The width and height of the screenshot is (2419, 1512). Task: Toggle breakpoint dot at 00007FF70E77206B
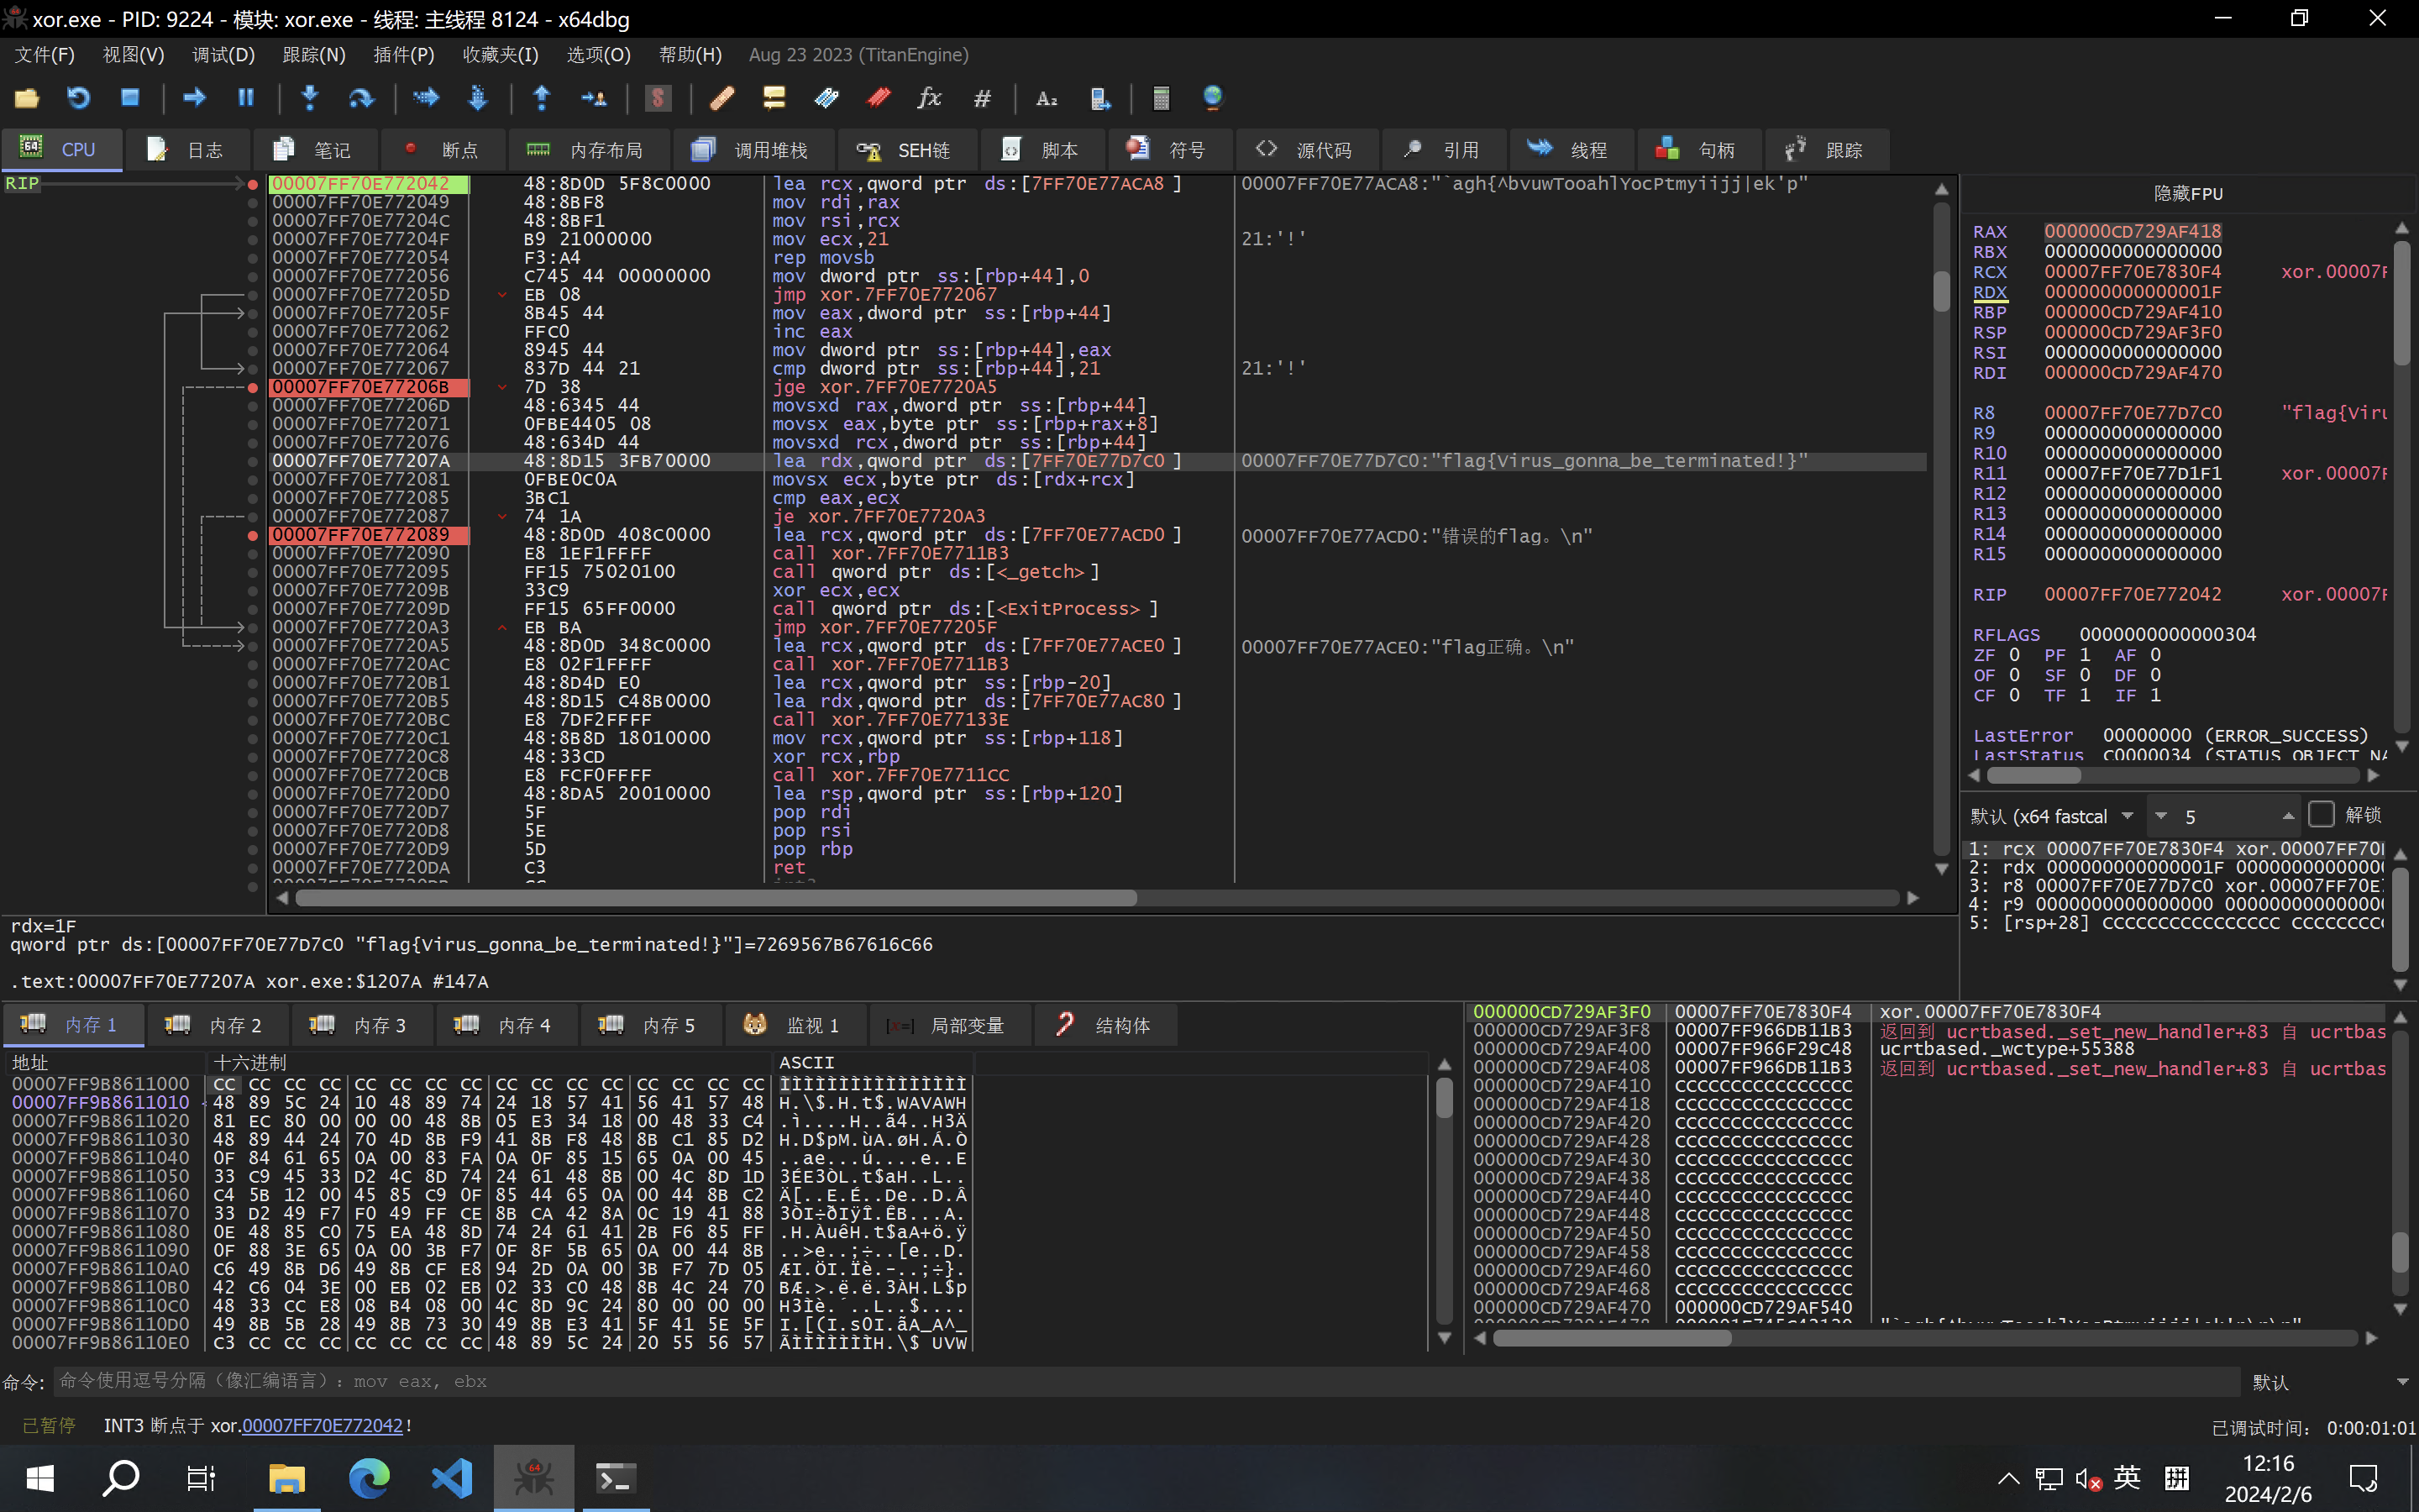253,387
